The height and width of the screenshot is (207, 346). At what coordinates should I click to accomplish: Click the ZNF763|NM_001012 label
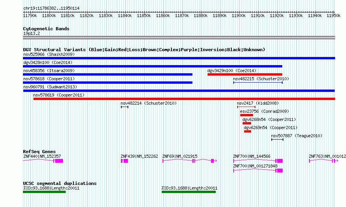click(x=327, y=156)
